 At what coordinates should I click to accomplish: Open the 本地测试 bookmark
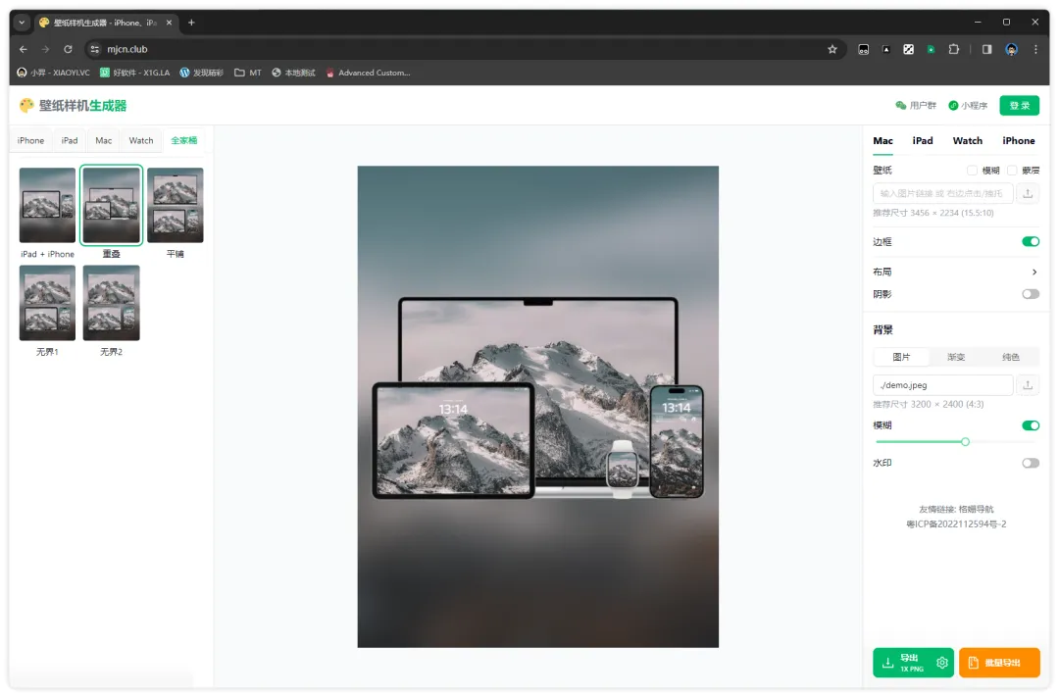click(x=294, y=73)
